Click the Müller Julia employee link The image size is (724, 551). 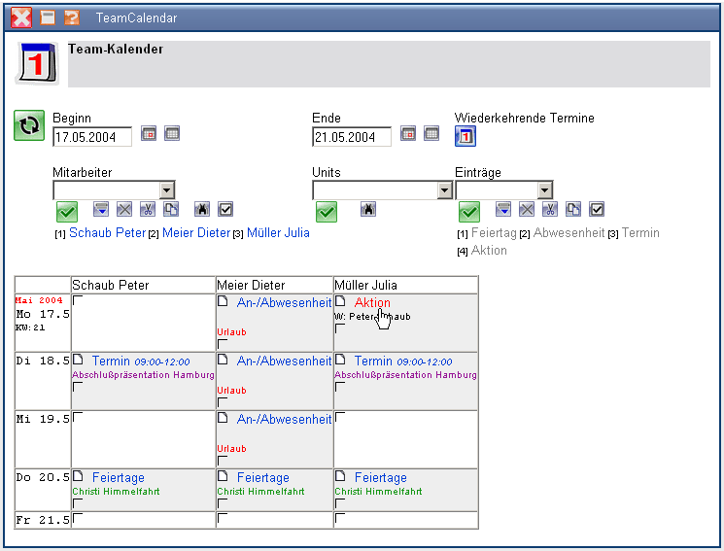(278, 233)
